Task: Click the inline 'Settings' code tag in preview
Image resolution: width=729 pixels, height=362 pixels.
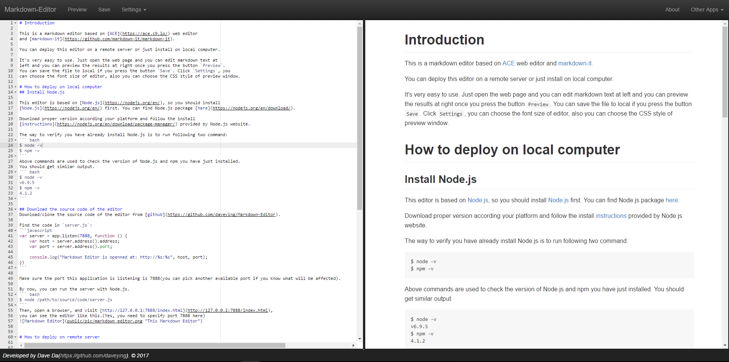Action: point(451,114)
